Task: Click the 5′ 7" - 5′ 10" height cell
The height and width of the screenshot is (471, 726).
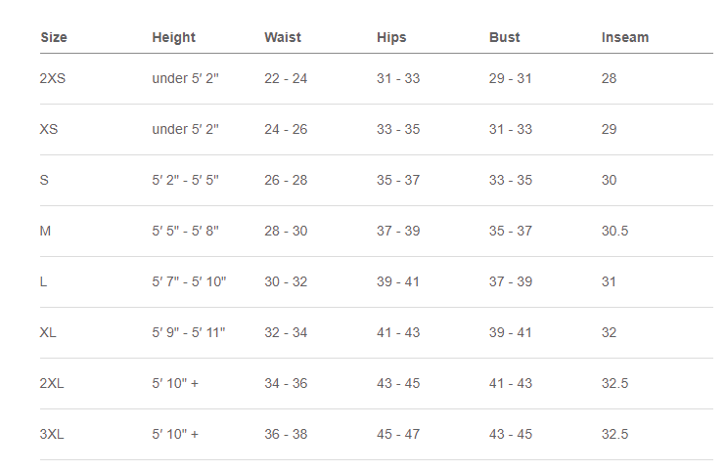Action: click(x=189, y=281)
